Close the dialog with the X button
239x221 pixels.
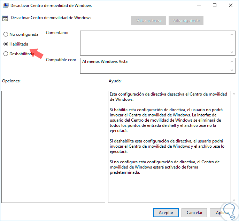[x=231, y=5]
